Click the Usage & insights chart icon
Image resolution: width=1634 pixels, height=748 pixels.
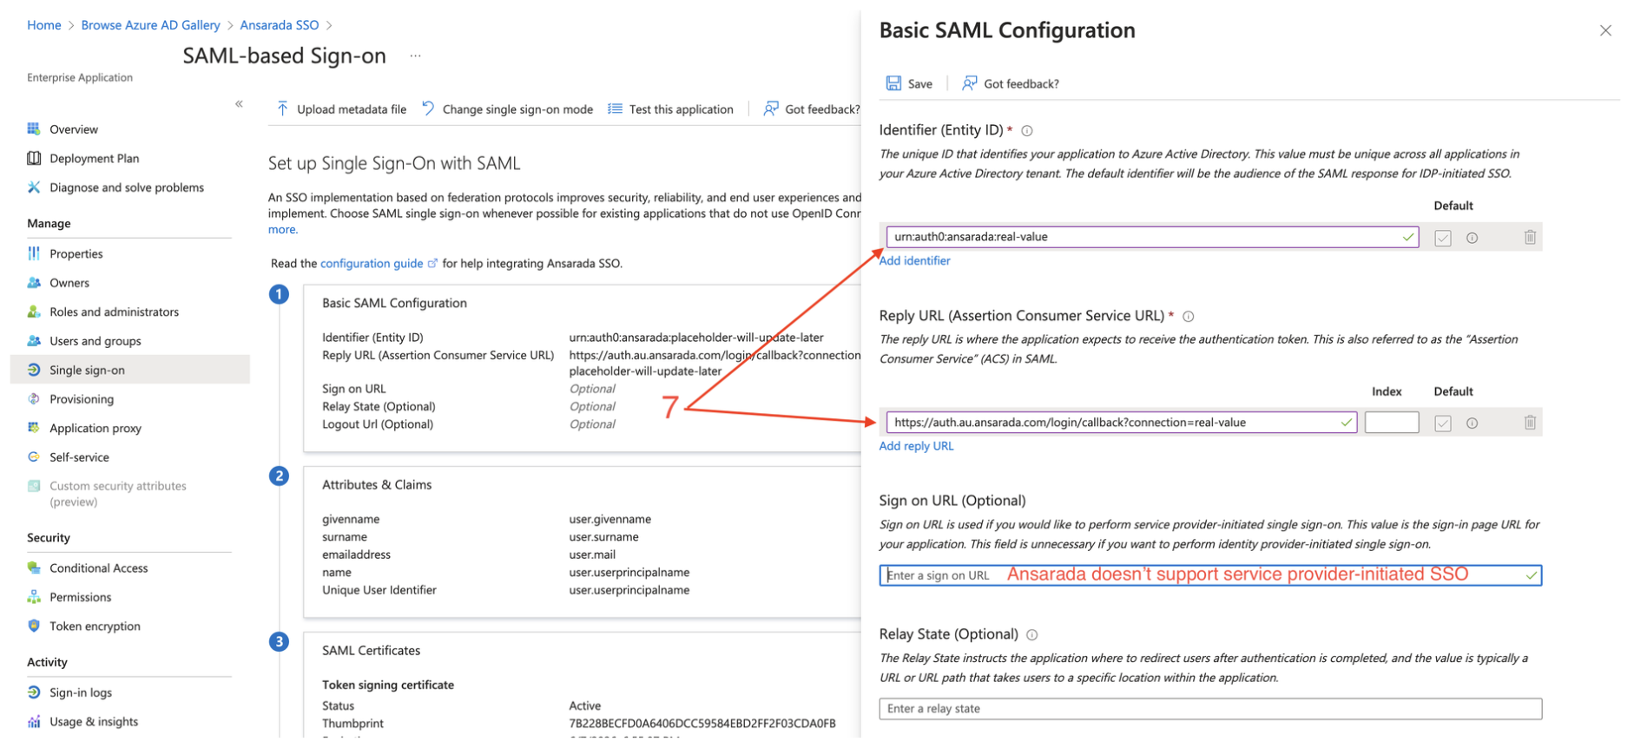[x=34, y=722]
